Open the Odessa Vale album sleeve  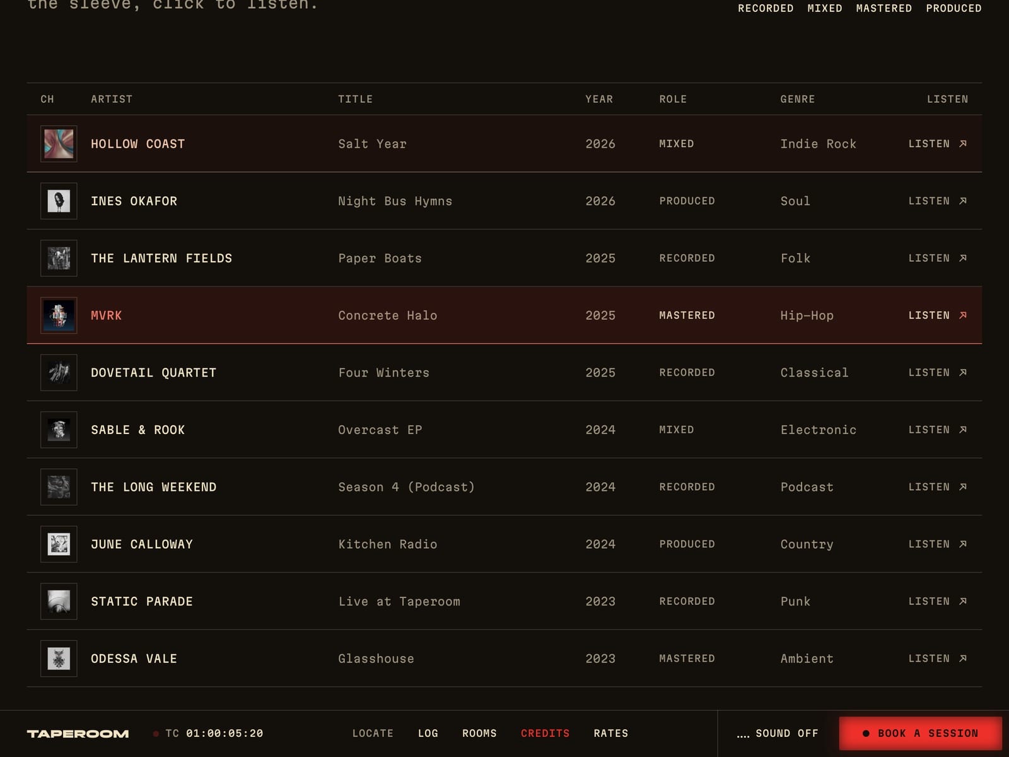[59, 659]
